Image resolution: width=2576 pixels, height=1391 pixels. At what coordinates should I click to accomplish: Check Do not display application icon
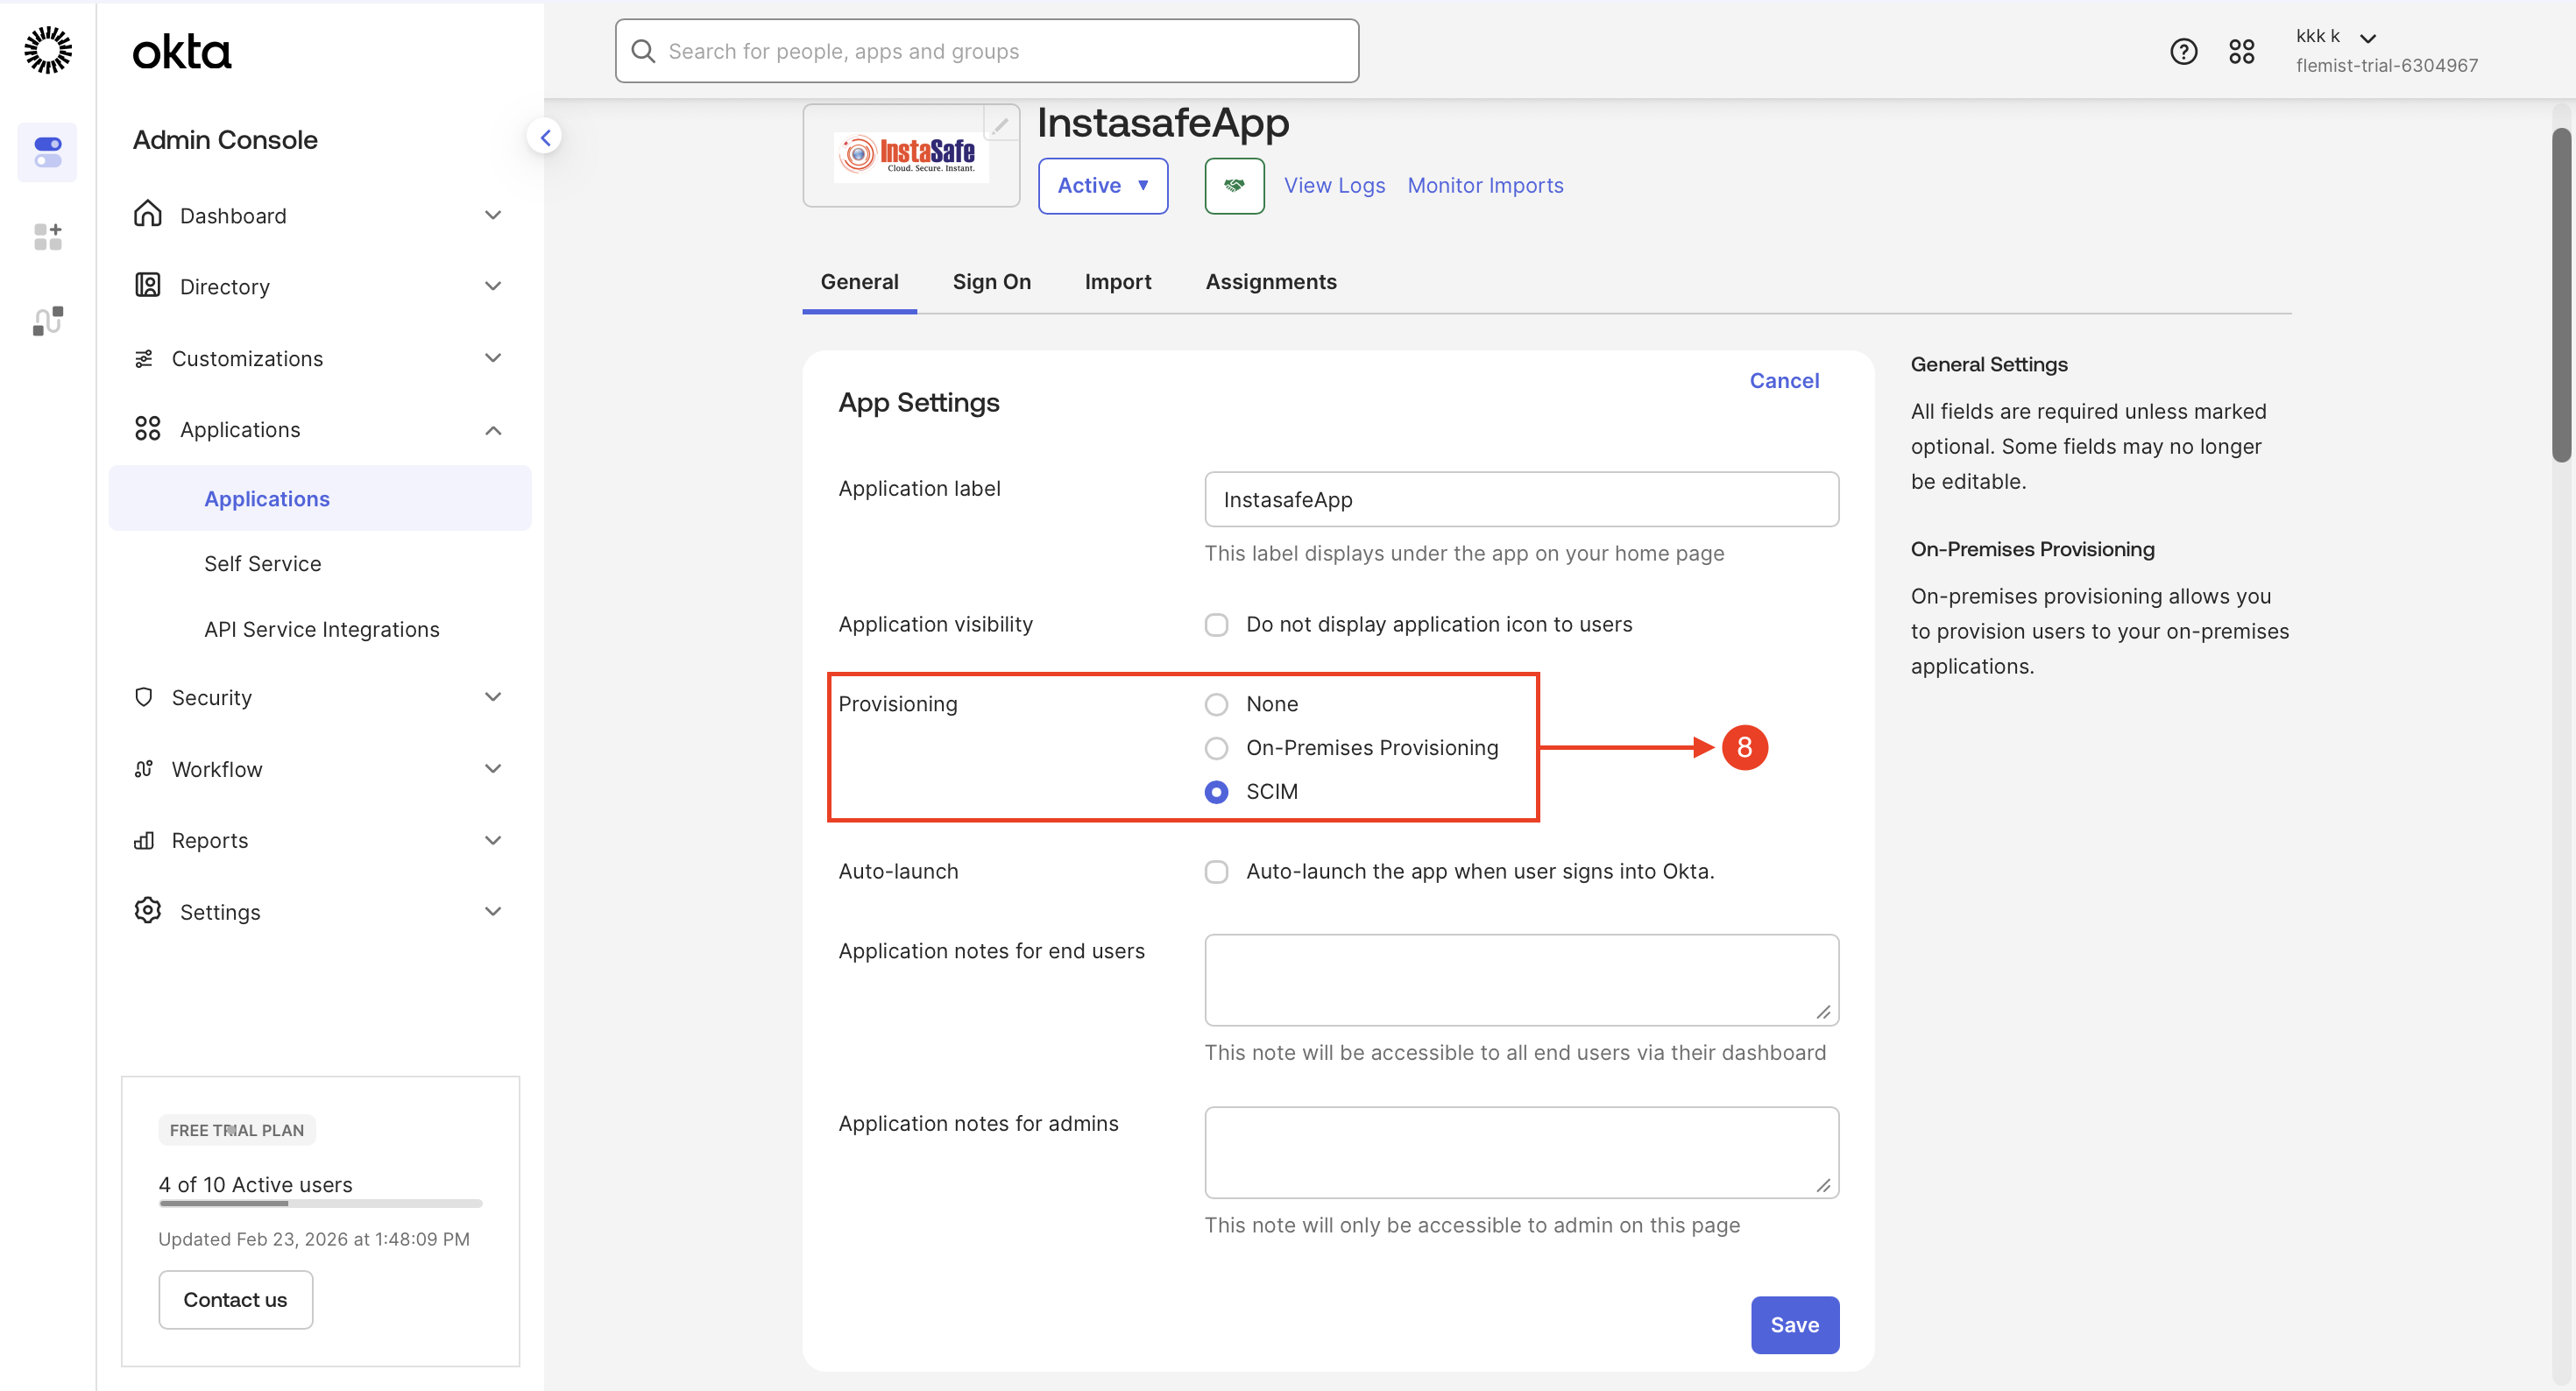click(1216, 624)
